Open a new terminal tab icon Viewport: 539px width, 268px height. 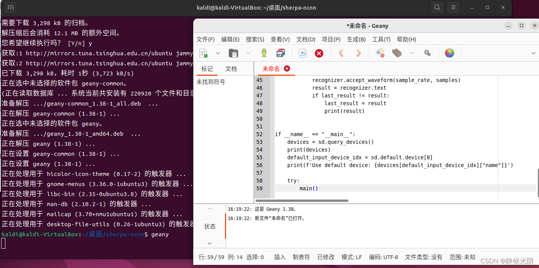(x=10, y=7)
